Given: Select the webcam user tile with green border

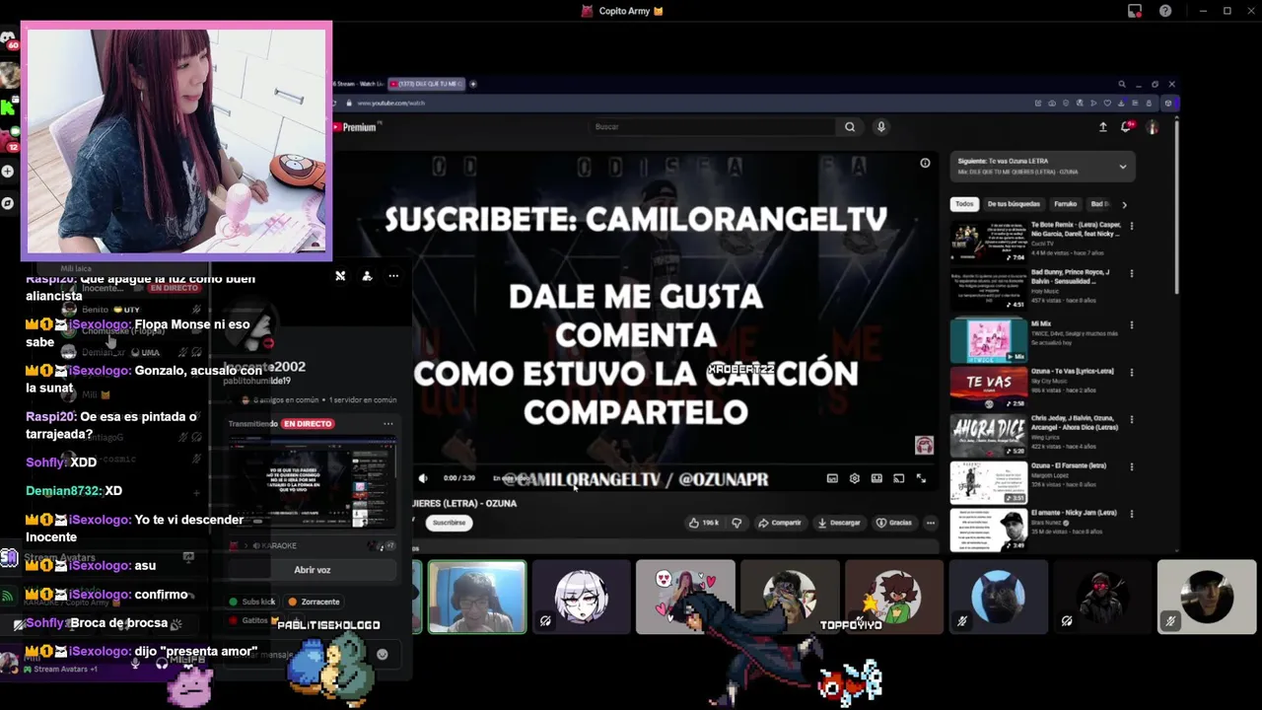Looking at the screenshot, I should click(x=477, y=597).
